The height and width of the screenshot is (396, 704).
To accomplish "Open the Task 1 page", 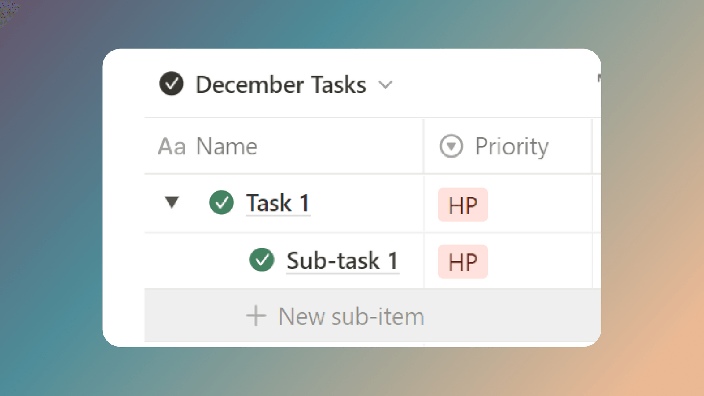I will [x=278, y=203].
